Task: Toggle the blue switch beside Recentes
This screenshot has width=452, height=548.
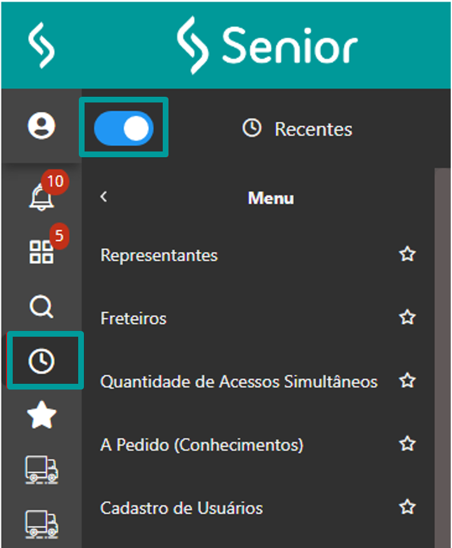Action: [124, 128]
